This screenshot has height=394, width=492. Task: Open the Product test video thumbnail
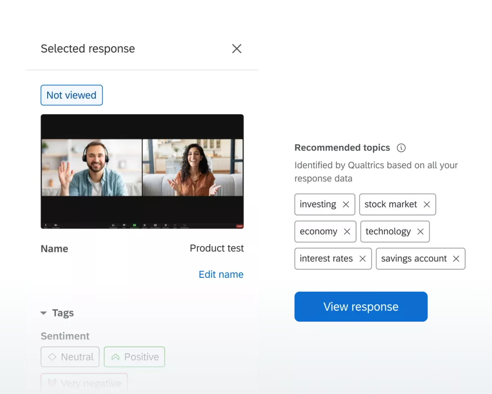(142, 171)
